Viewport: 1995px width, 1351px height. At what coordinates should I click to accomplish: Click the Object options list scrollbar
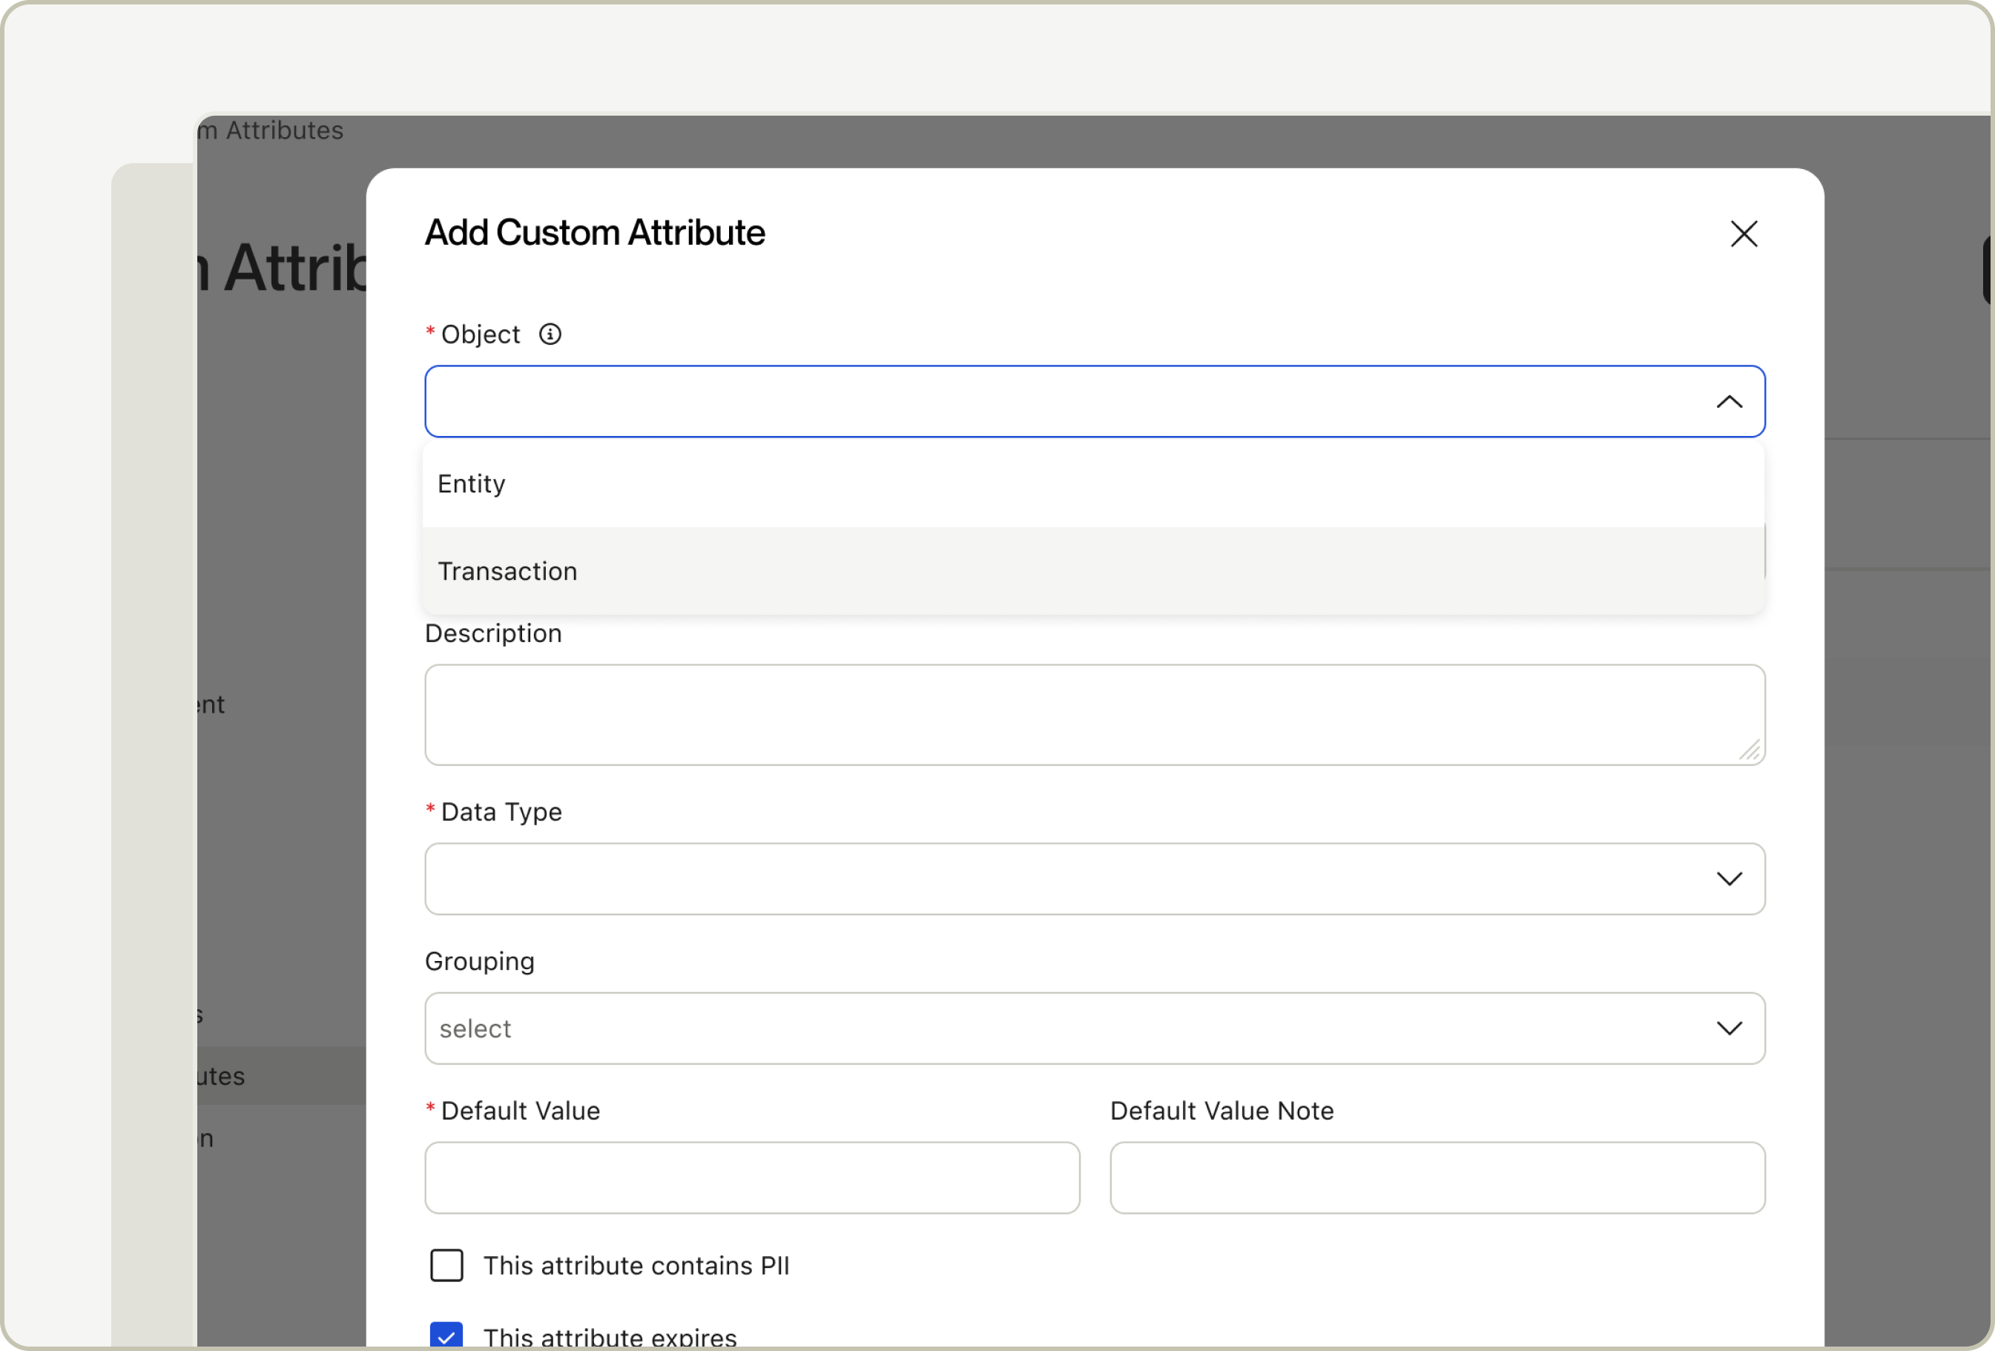click(1764, 551)
